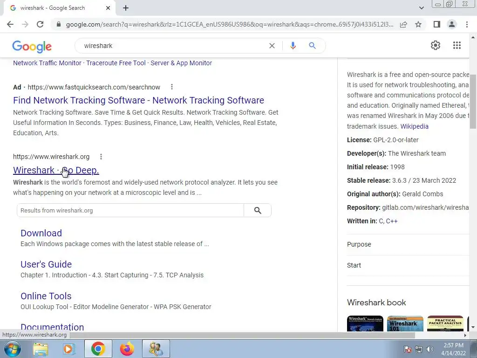Screen dimensions: 477x358
Task: Open the Documentation sitelink
Action: pos(52,327)
